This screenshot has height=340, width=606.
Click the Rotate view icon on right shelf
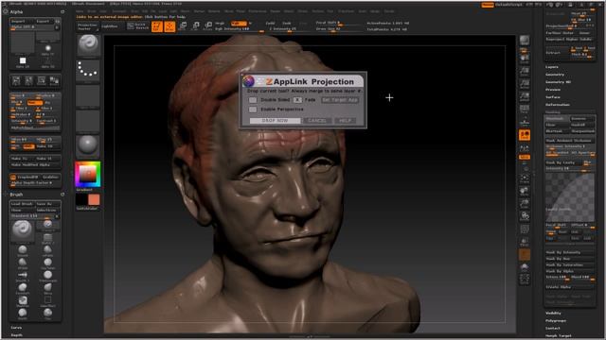point(525,216)
